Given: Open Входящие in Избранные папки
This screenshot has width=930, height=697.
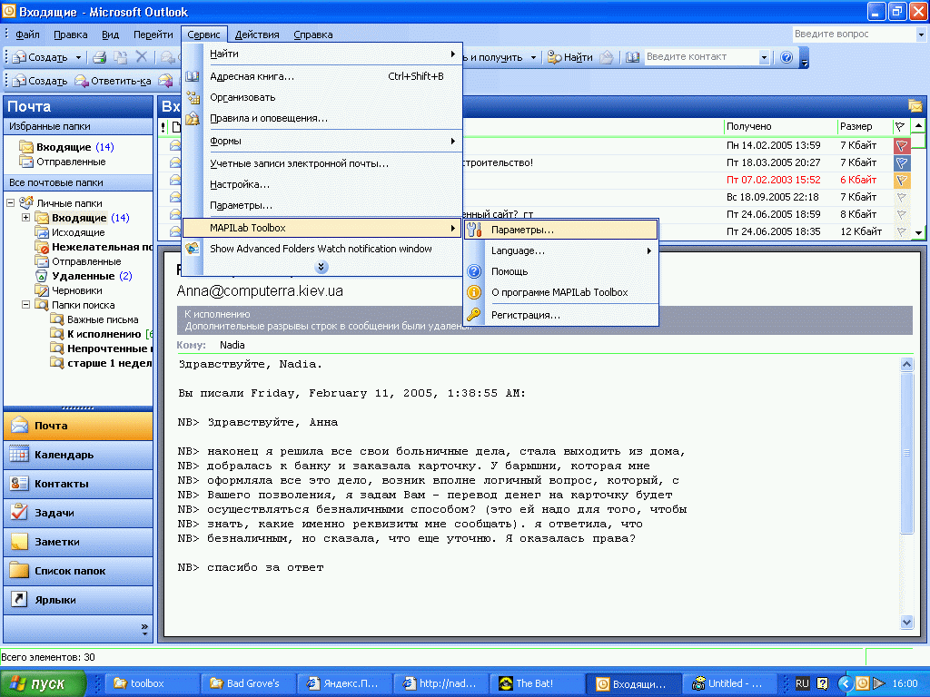Looking at the screenshot, I should [x=66, y=146].
